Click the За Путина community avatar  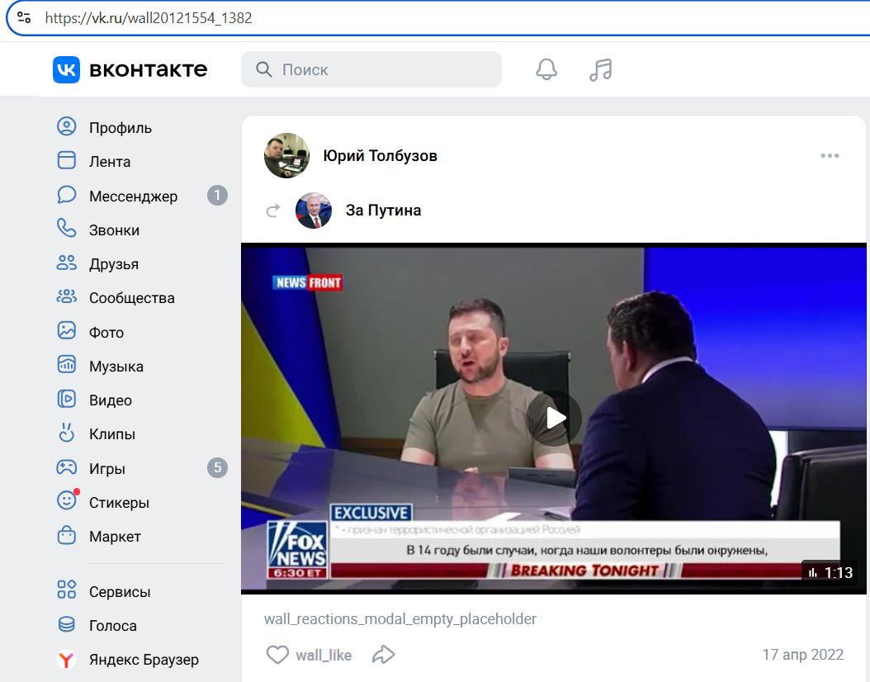point(314,211)
